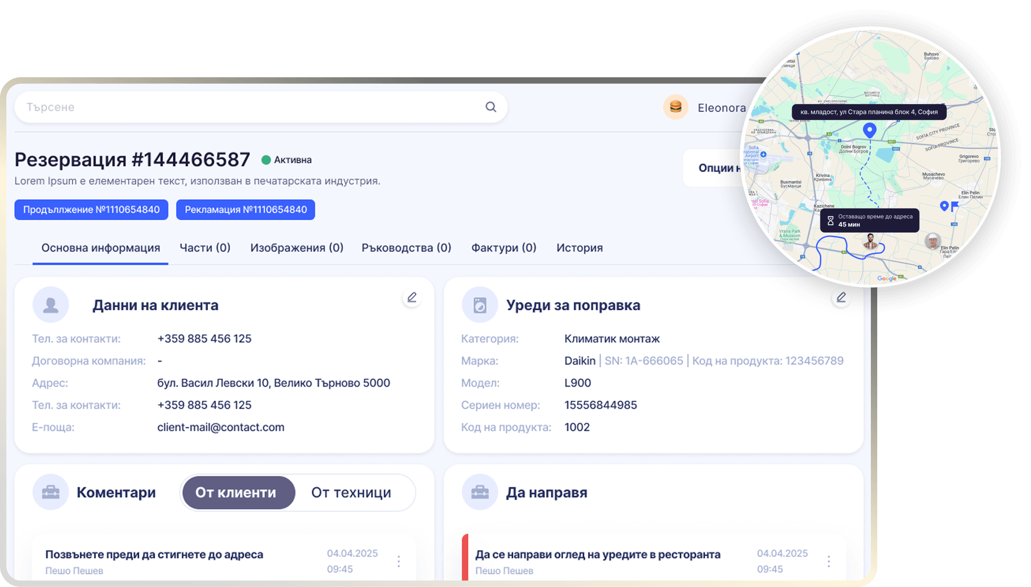
Task: Switch comments to От клиенти
Action: pyautogui.click(x=238, y=493)
